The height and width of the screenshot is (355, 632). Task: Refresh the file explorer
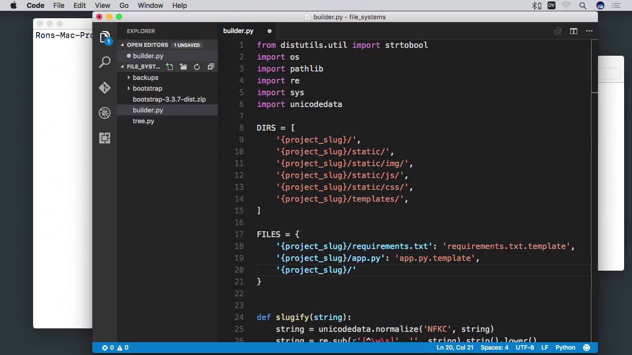(x=197, y=67)
